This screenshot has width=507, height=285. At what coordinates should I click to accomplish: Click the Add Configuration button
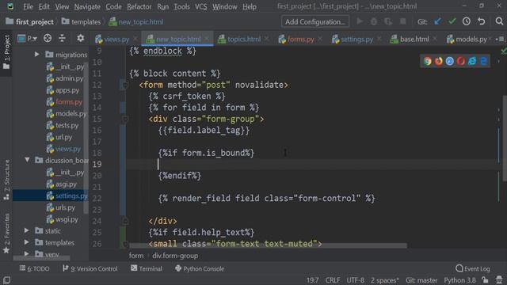coord(315,21)
